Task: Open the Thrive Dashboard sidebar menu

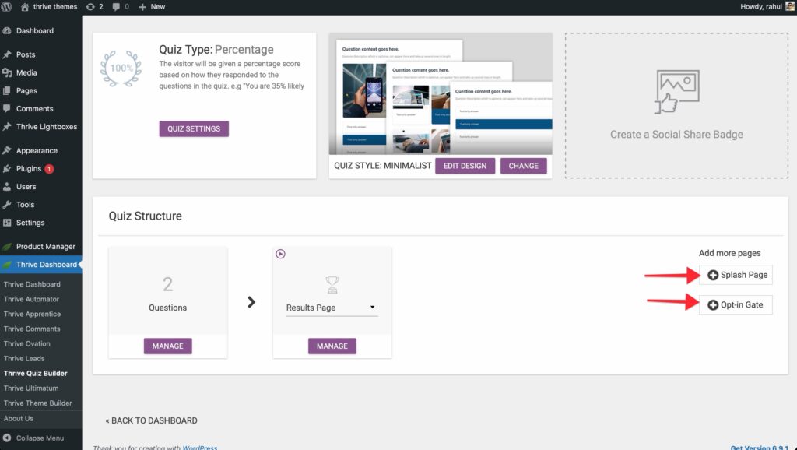Action: tap(46, 265)
